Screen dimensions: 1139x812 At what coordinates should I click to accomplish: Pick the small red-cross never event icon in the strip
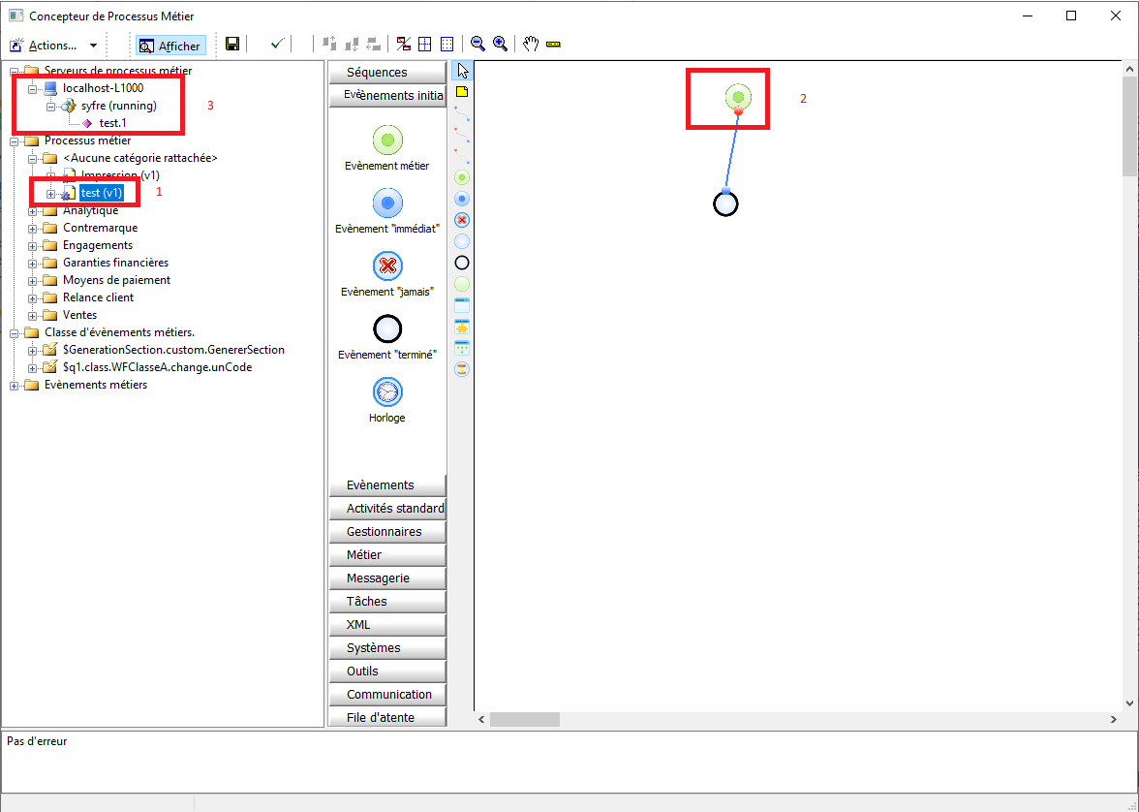click(461, 220)
